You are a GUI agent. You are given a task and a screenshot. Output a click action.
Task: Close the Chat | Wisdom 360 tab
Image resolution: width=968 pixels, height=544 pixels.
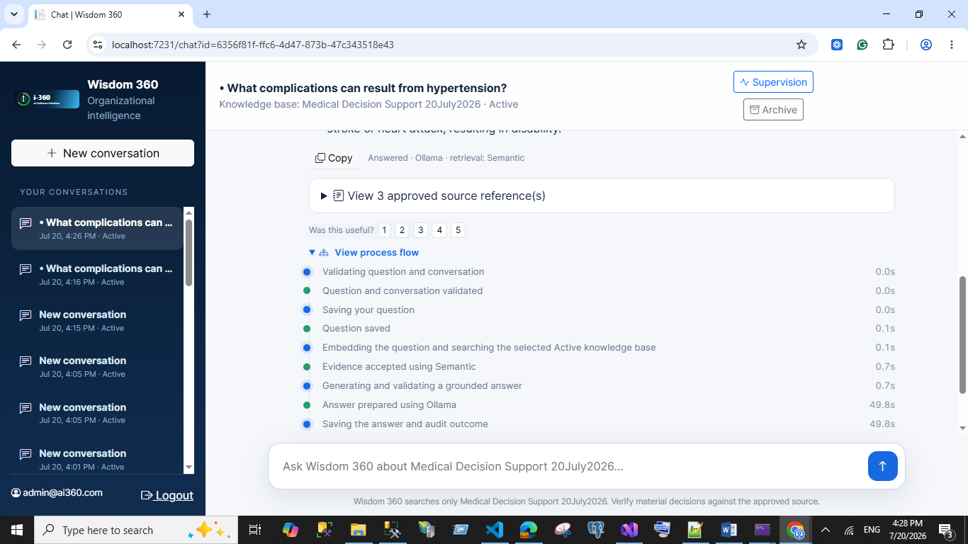point(181,14)
